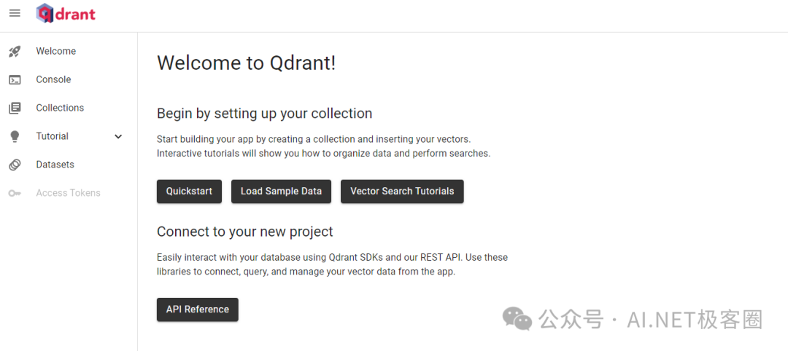Open the hamburger menu icon
This screenshot has height=351, width=788.
15,14
